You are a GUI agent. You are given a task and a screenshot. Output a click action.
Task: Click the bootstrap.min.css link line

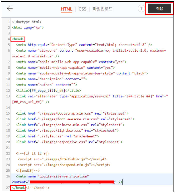pos(72,113)
